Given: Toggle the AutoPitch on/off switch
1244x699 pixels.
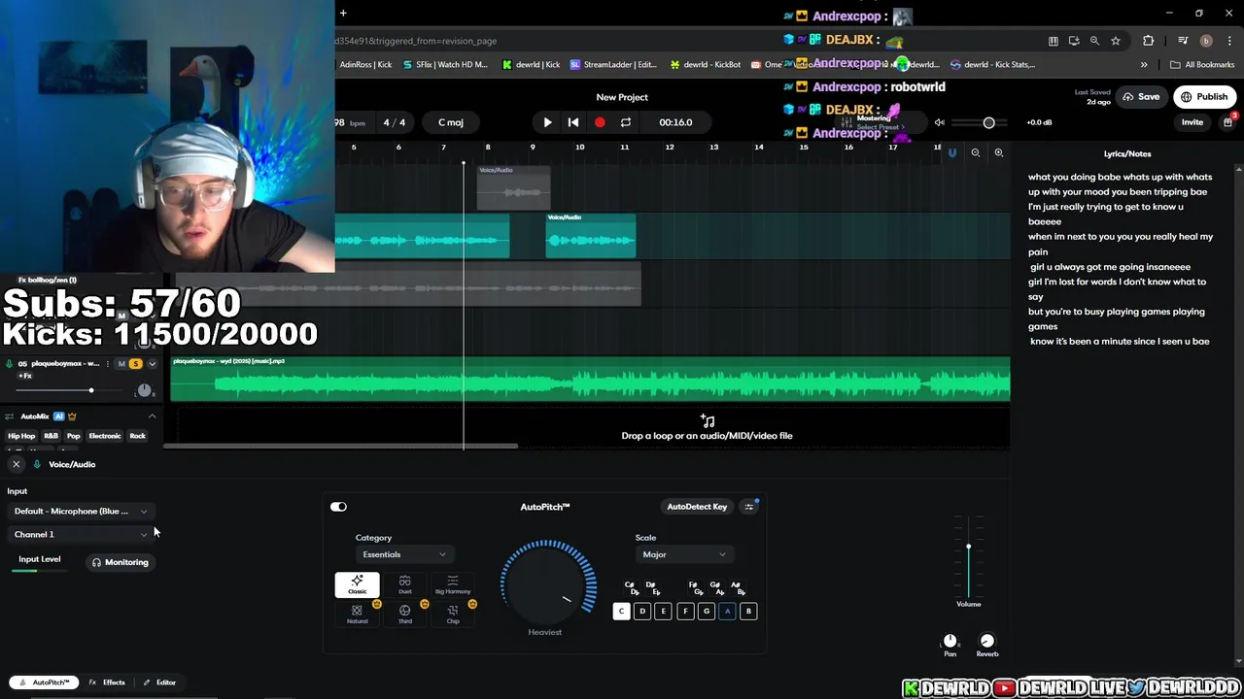Looking at the screenshot, I should [x=338, y=507].
